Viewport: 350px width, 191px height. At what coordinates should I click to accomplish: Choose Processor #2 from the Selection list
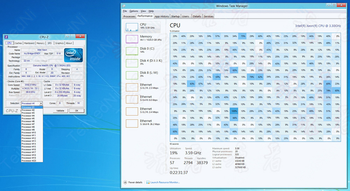click(32, 110)
